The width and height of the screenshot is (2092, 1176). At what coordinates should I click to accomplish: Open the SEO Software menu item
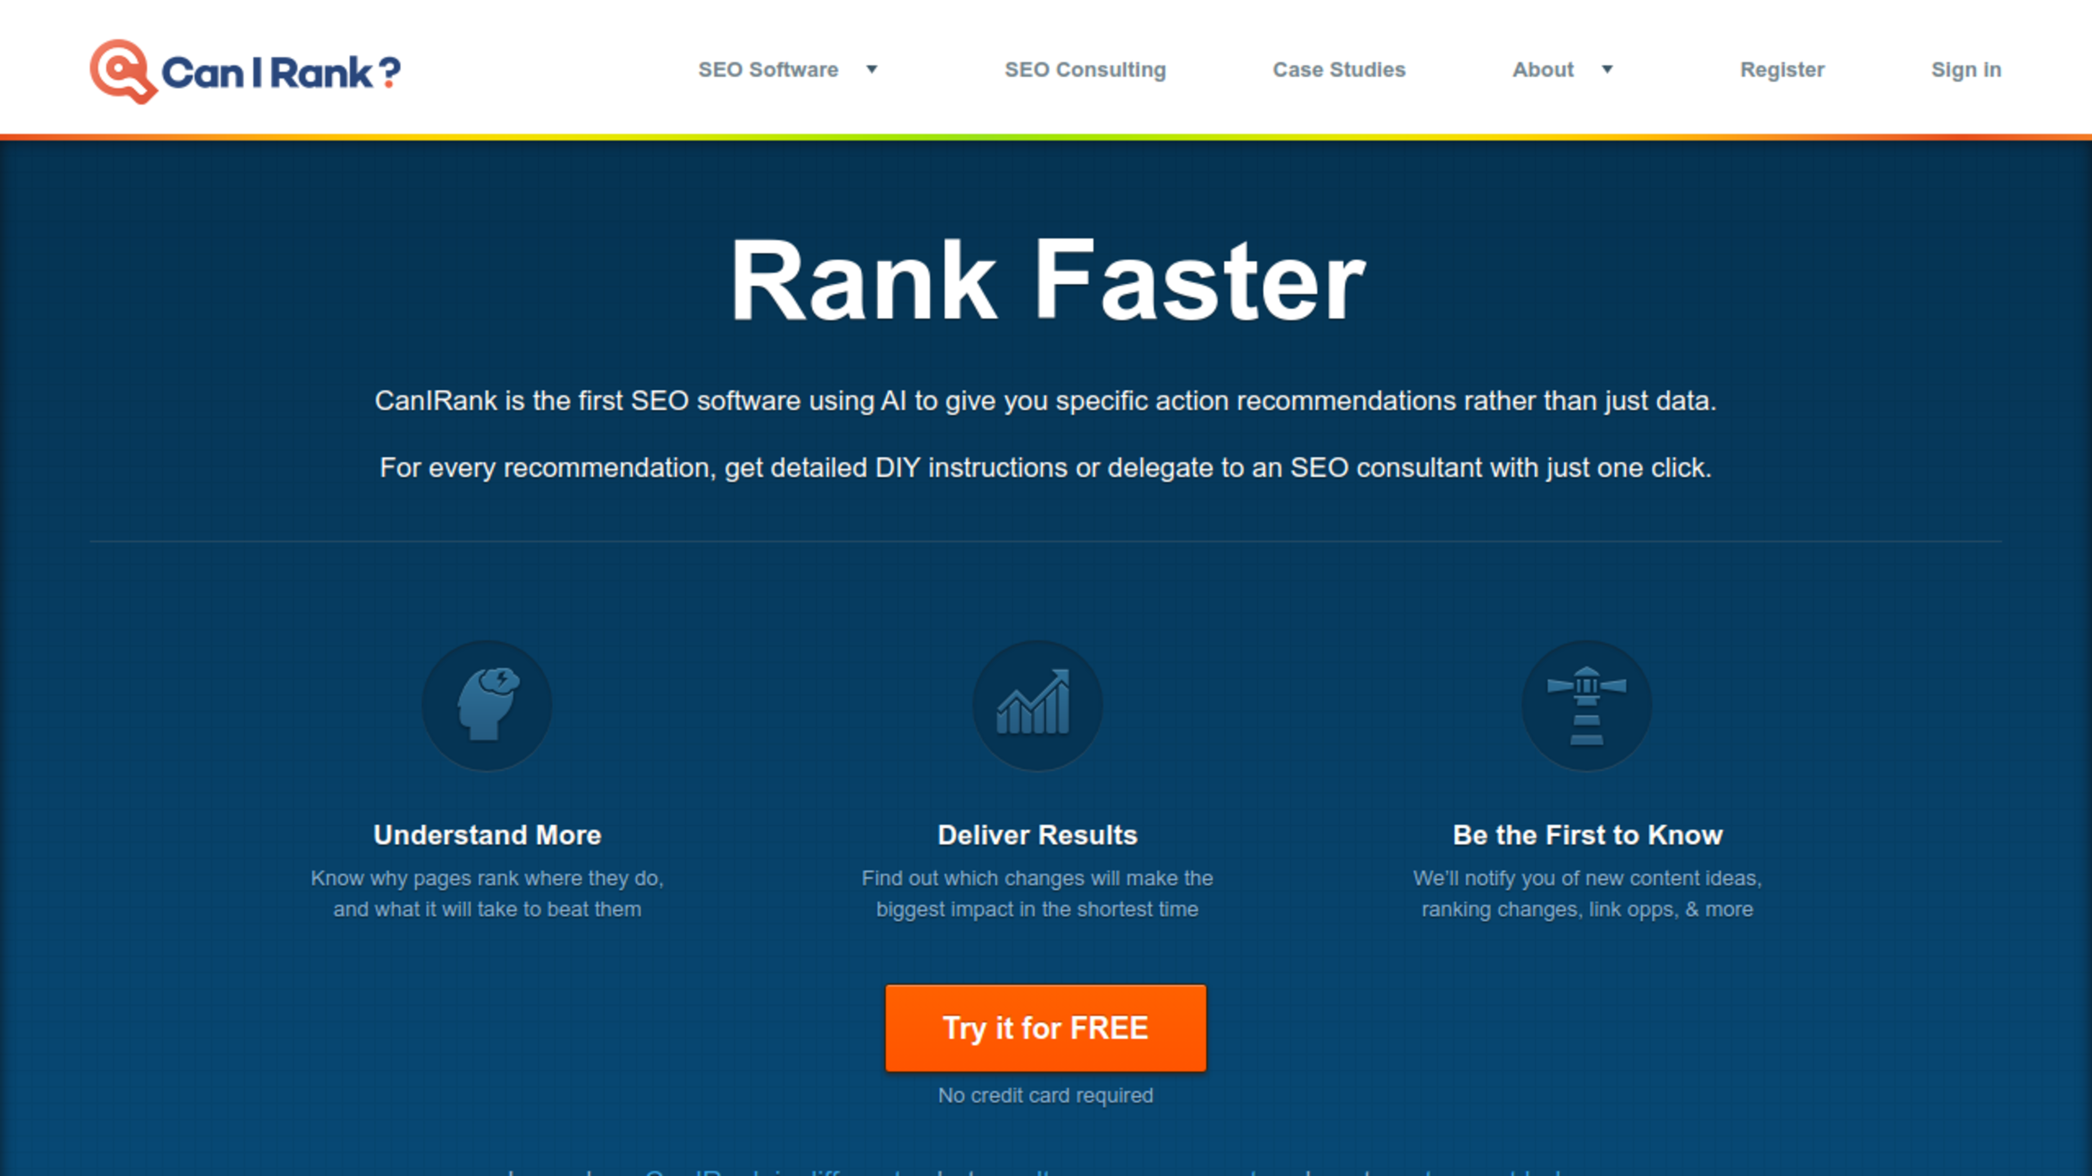click(768, 70)
